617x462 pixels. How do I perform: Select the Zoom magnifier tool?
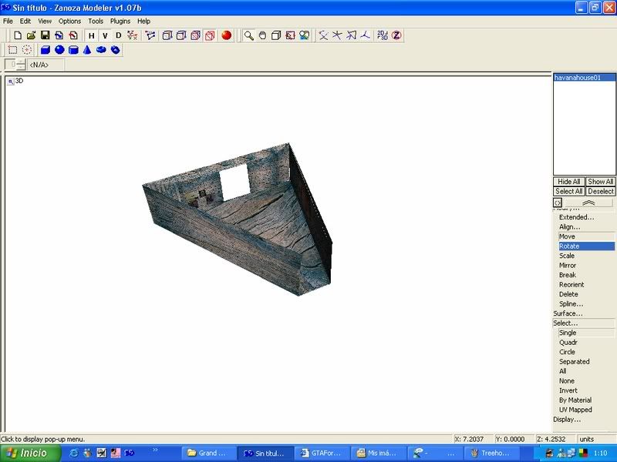[x=248, y=35]
